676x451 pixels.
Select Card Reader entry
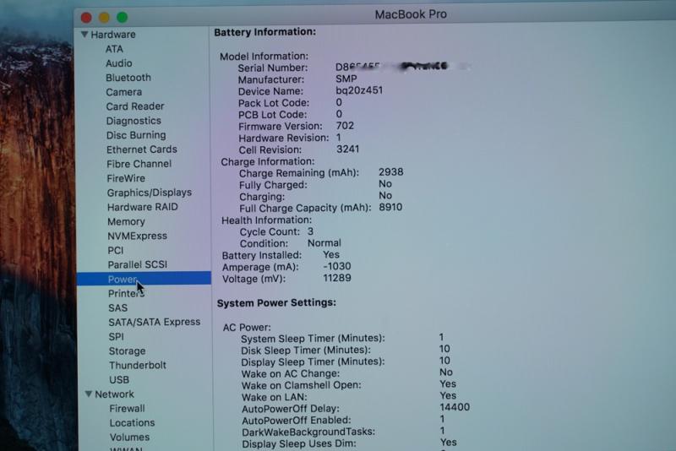(x=135, y=106)
